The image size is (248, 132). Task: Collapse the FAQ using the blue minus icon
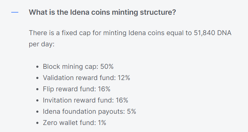tap(15, 12)
